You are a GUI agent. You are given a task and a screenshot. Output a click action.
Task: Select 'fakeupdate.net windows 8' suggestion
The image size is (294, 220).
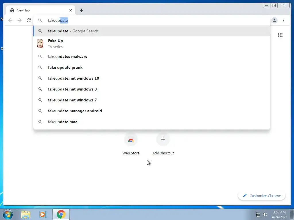152,89
